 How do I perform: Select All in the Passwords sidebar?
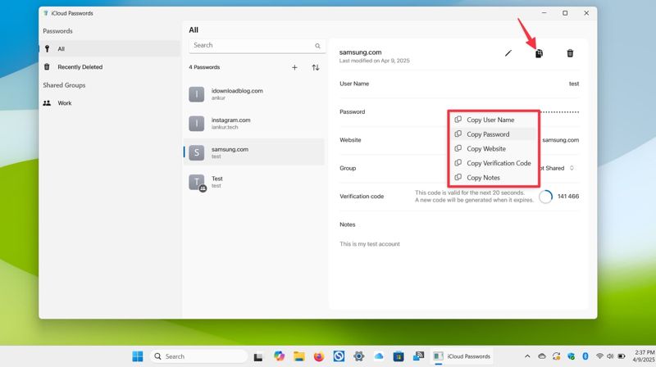[x=110, y=48]
